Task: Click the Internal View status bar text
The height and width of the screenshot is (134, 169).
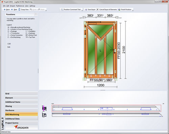Action: pyautogui.click(x=6, y=132)
